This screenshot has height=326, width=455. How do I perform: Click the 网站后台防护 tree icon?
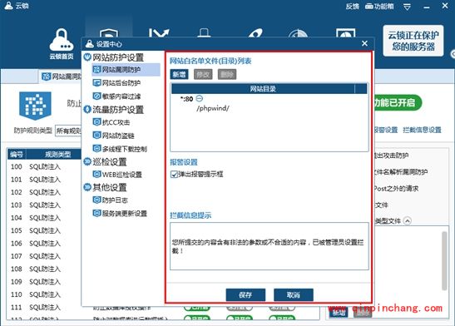[96, 82]
